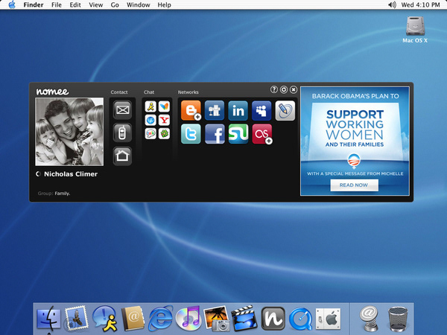Click the Nomee logo
This screenshot has width=447, height=335.
click(52, 91)
